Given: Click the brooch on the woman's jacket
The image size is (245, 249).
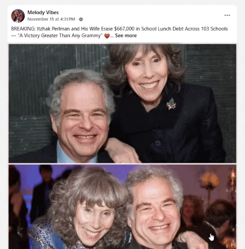Looking at the screenshot, I should pyautogui.click(x=171, y=104).
